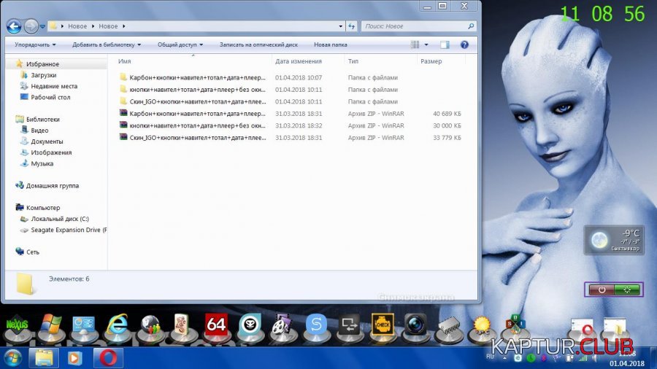Click the Windows flag dock icon
Screen dimensions: 657x369
50,325
